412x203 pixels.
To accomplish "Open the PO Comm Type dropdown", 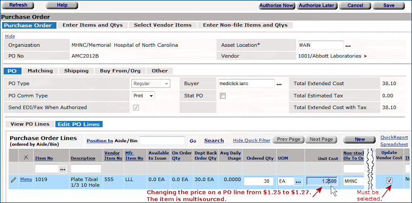I will click(x=143, y=96).
